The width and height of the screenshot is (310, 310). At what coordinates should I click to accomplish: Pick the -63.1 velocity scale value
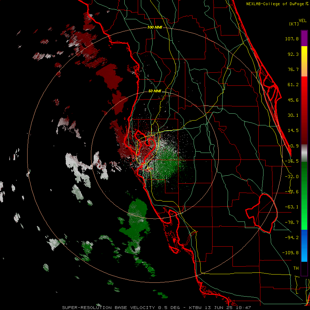pyautogui.click(x=292, y=207)
